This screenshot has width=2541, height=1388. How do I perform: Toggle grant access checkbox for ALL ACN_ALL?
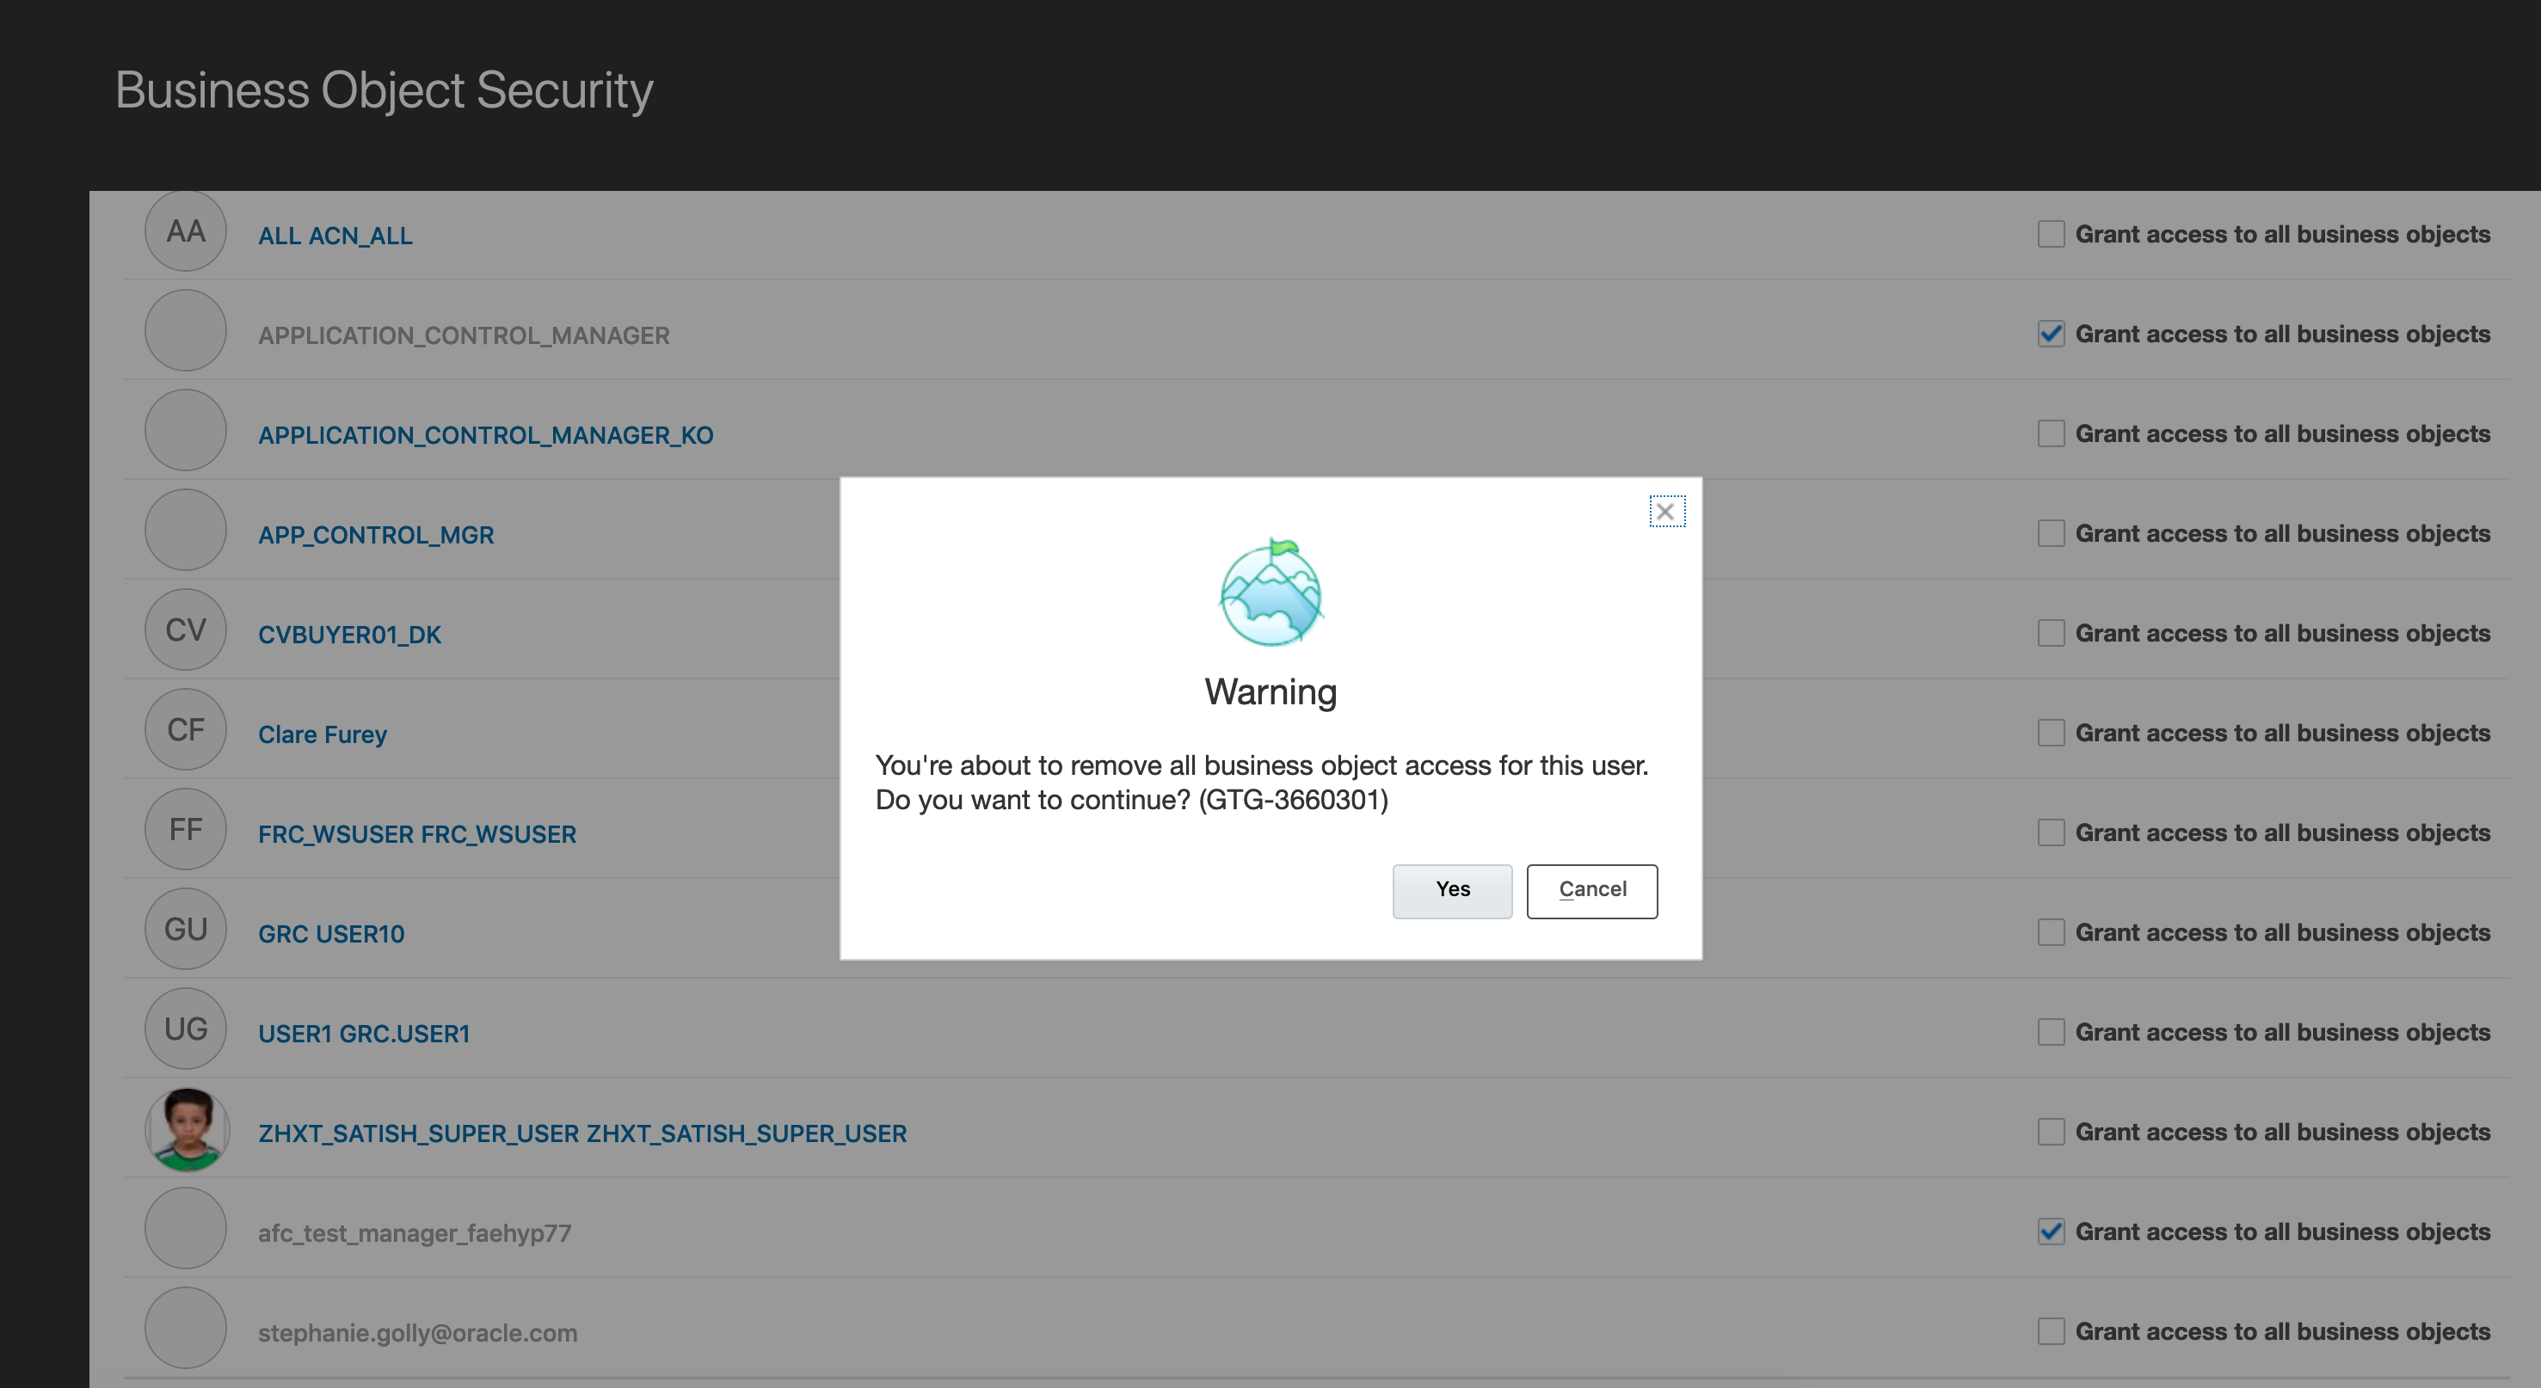click(2051, 234)
